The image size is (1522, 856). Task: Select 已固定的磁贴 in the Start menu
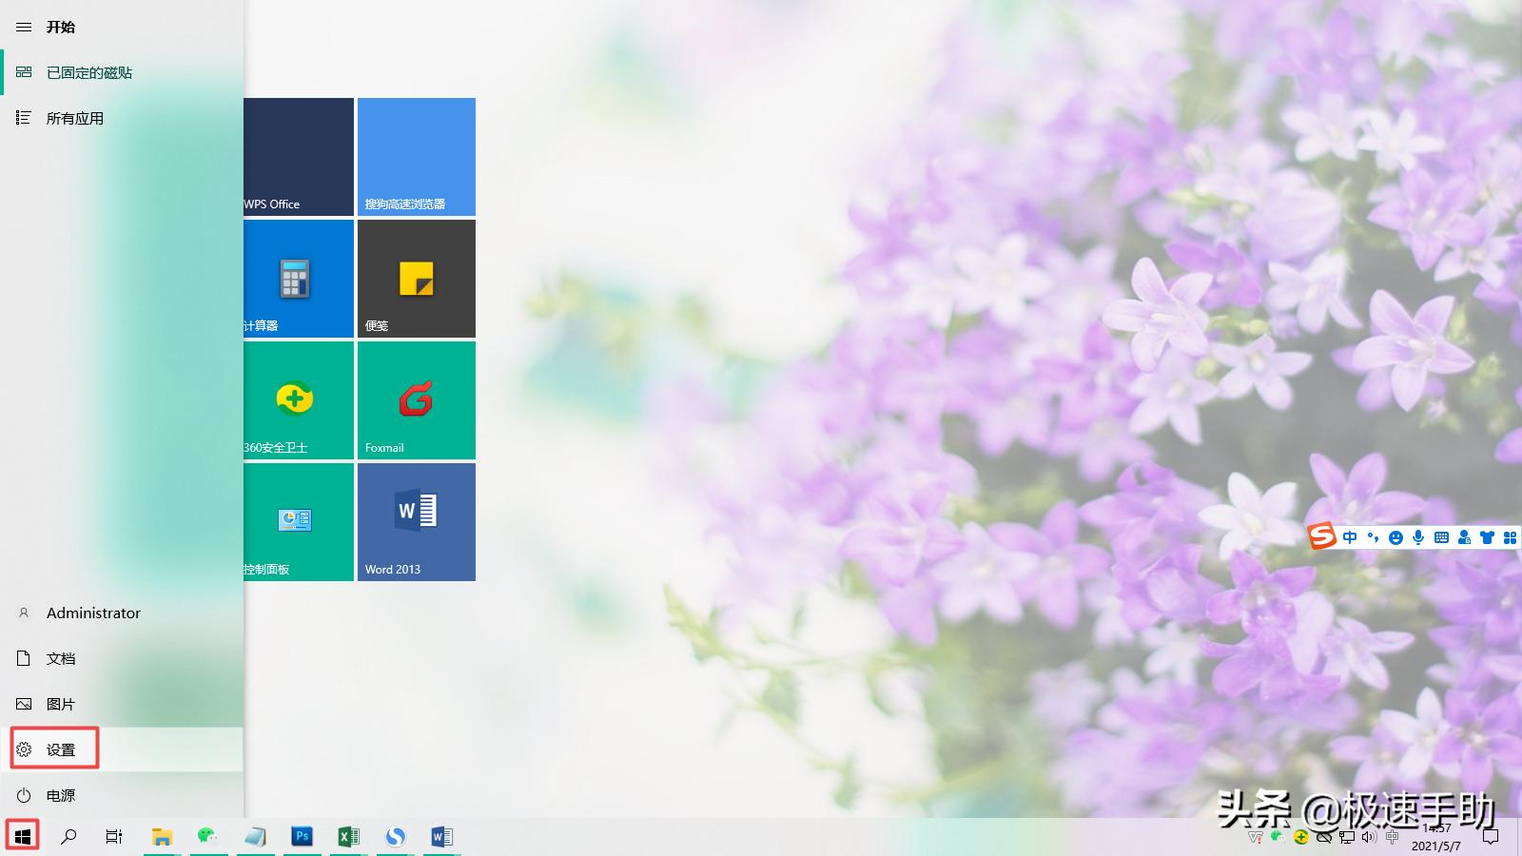coord(90,72)
